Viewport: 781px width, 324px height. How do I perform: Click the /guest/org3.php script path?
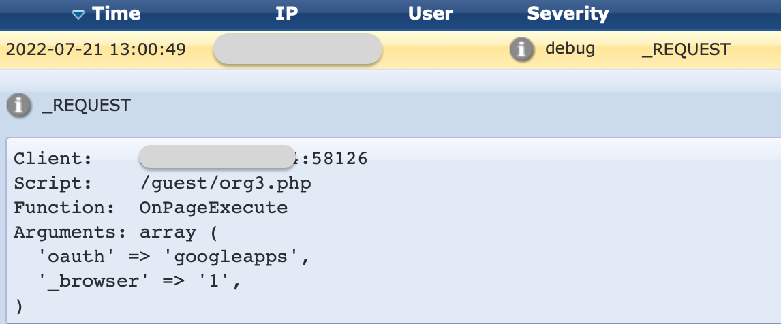click(x=225, y=183)
